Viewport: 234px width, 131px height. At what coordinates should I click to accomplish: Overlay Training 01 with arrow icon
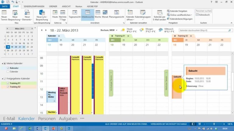112,36
